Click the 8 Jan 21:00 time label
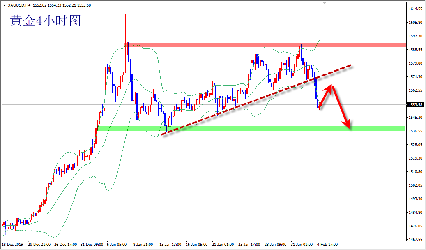The image size is (426, 250). (143, 244)
